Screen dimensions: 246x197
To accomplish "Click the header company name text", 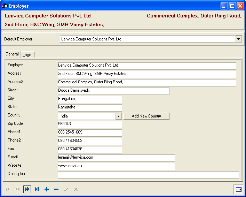I will (48, 16).
